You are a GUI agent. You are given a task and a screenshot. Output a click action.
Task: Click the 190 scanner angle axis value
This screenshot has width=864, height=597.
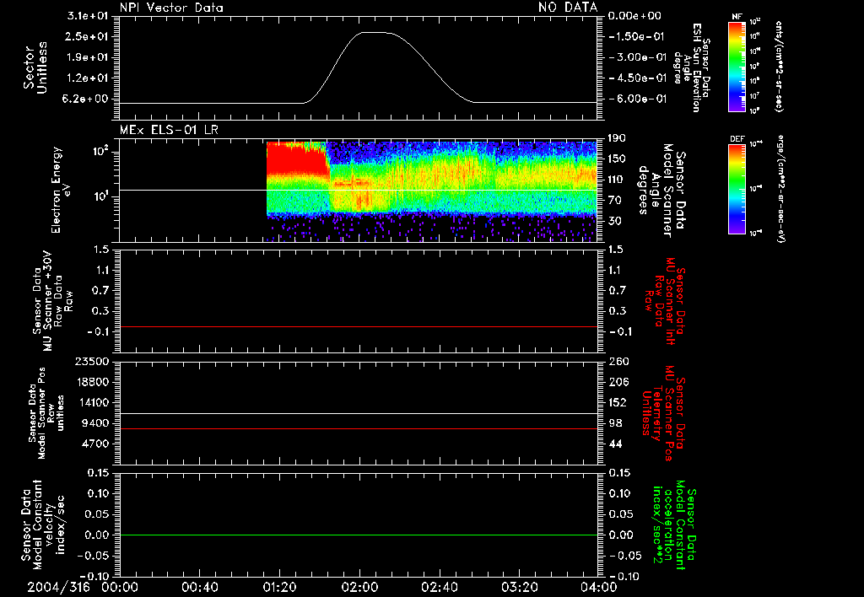click(617, 138)
